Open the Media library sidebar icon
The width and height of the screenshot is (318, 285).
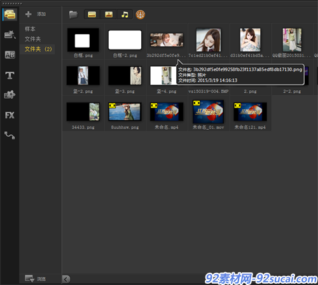point(10,15)
